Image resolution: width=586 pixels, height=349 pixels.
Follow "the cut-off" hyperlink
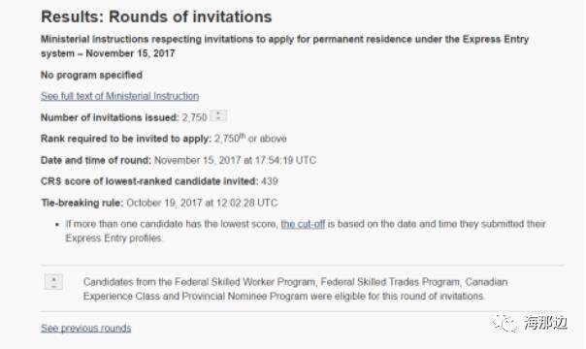tap(303, 224)
